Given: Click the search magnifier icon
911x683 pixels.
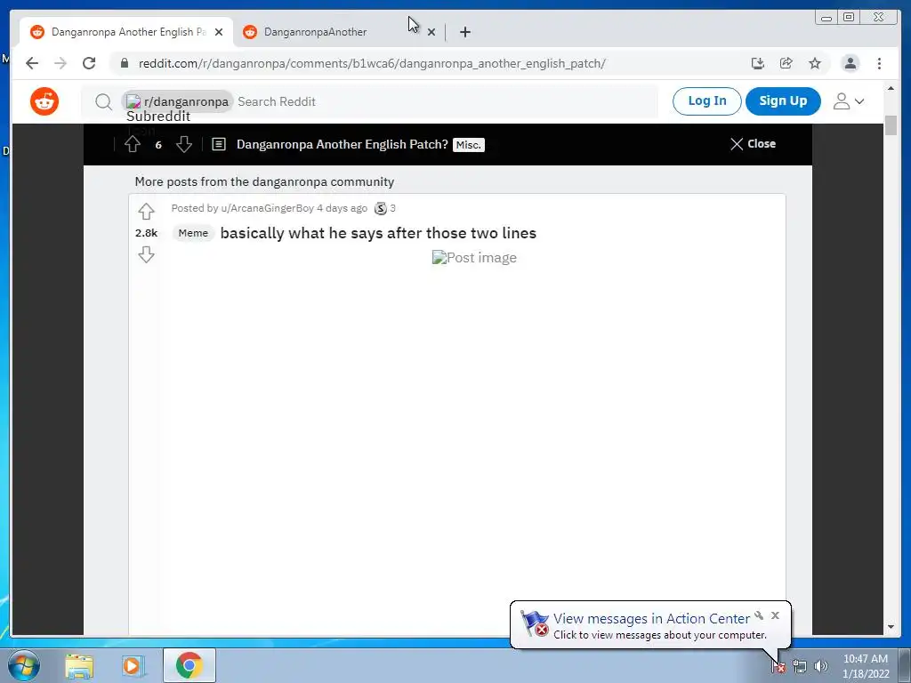Looking at the screenshot, I should pos(103,101).
